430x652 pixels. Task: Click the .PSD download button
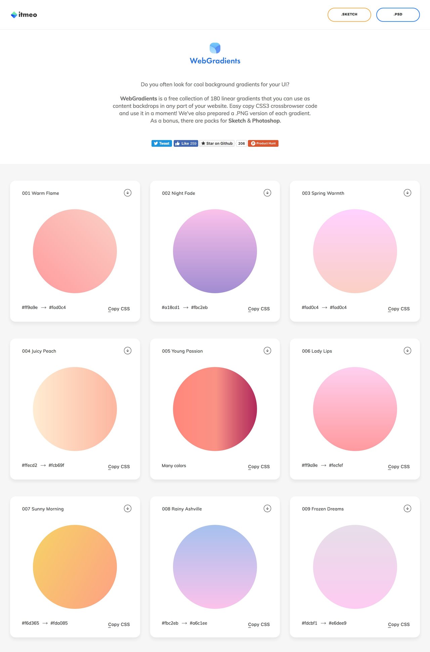click(x=398, y=15)
